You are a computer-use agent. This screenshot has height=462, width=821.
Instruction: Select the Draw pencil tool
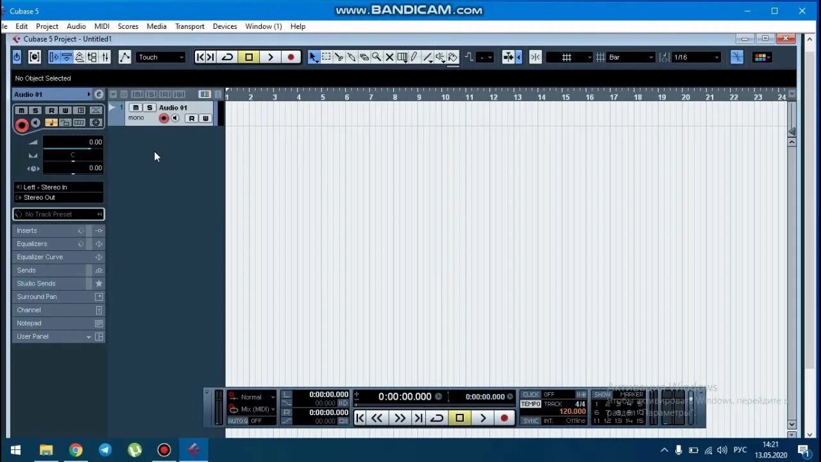click(414, 57)
